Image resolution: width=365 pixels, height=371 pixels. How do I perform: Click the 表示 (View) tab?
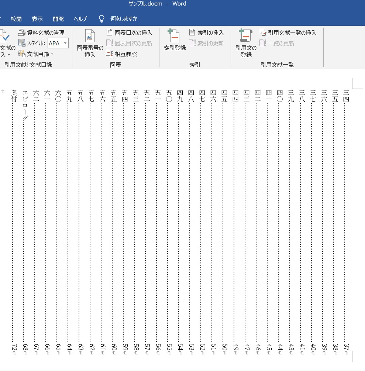click(38, 19)
